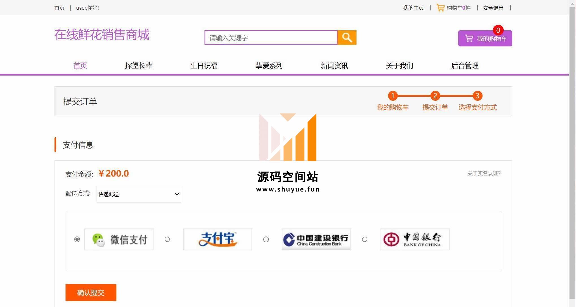Open the 我的主页 link
The image size is (576, 307).
tap(414, 8)
